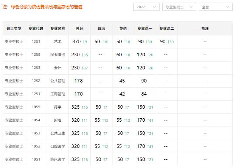Click total score 370 for 艺术
Image resolution: width=235 pixels, height=168 pixels.
[77, 41]
